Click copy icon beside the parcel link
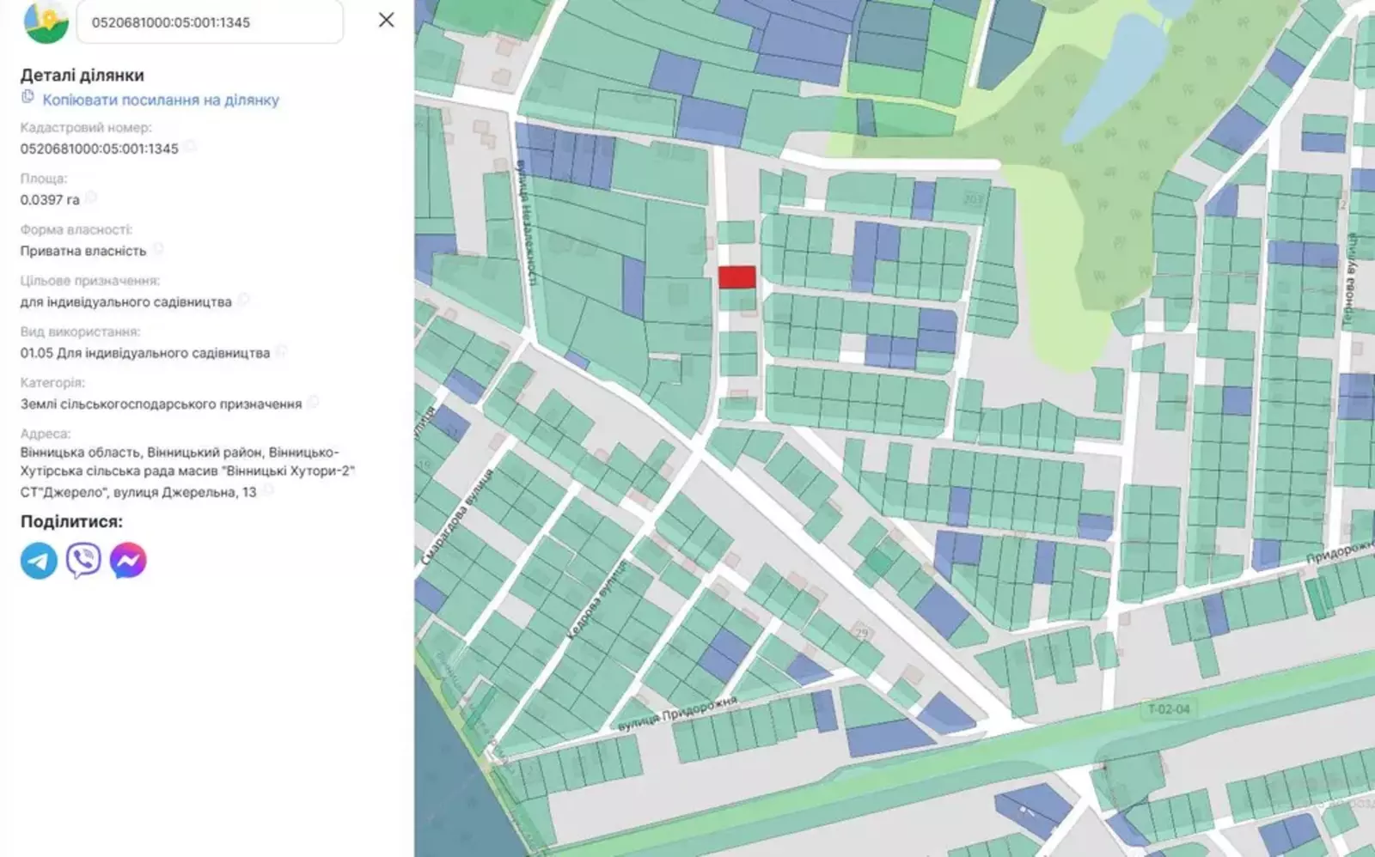This screenshot has width=1375, height=857. pos(27,97)
